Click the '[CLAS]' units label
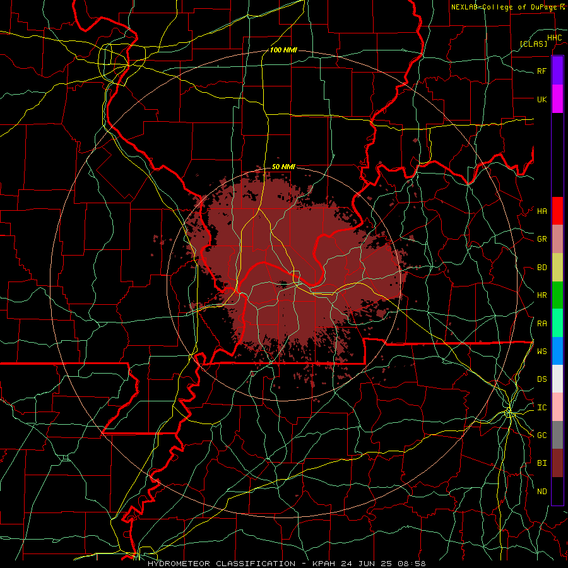The image size is (568, 568). click(533, 44)
